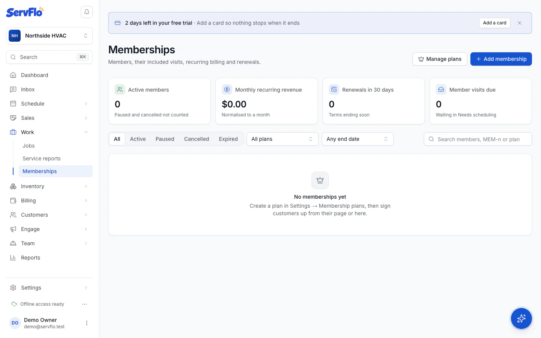Click the Dashboard home icon
541x338 pixels.
pyautogui.click(x=13, y=75)
